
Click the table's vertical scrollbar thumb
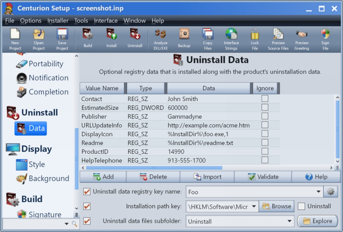pyautogui.click(x=337, y=129)
